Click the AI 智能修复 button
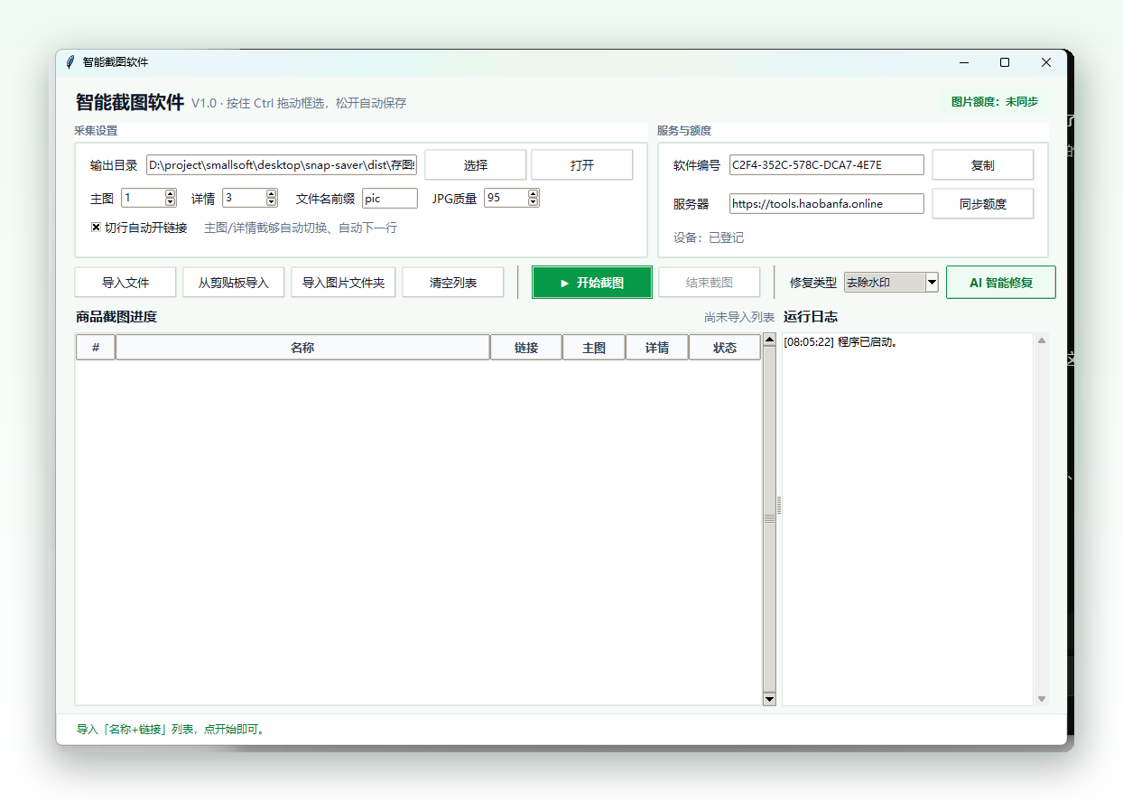This screenshot has height=801, width=1123. tap(1000, 283)
